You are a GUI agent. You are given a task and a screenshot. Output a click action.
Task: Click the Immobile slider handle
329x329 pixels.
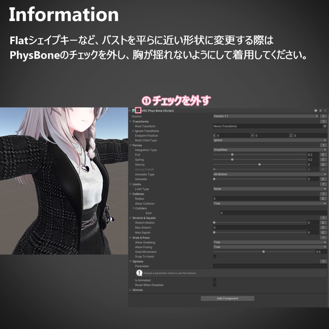(x=214, y=179)
